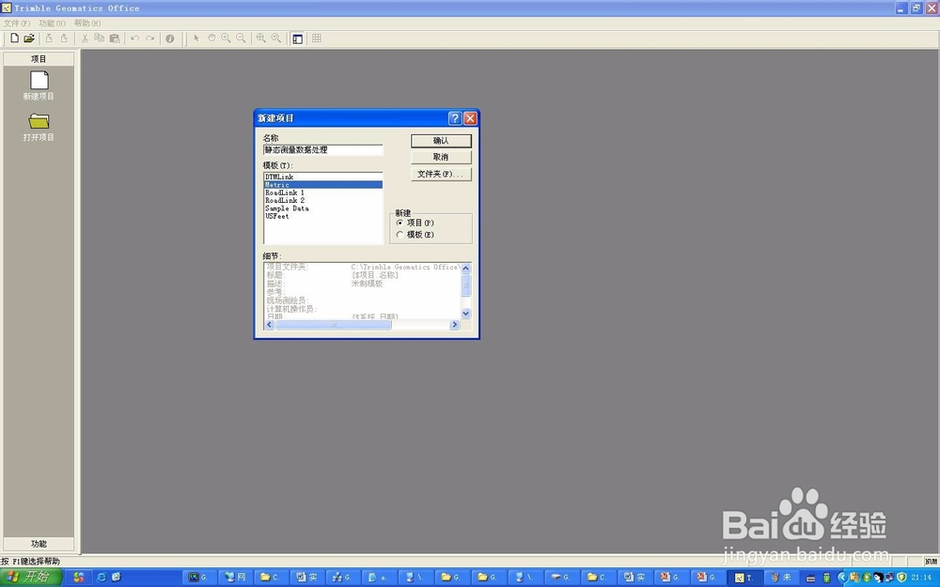Switch to the 项目 sidebar tab
The width and height of the screenshot is (940, 587).
pos(39,58)
